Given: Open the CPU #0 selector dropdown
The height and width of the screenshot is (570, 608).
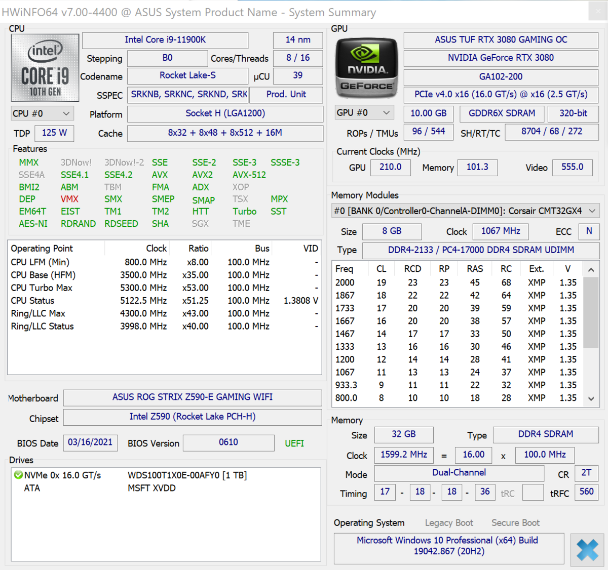Looking at the screenshot, I should tap(43, 113).
